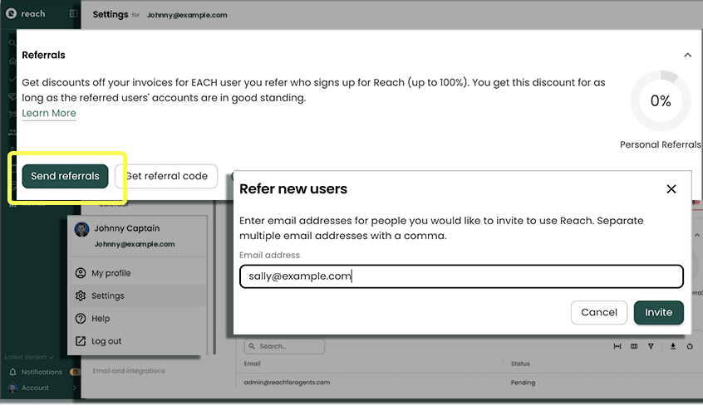Choose Help from the user menu
The image size is (703, 415).
click(100, 319)
